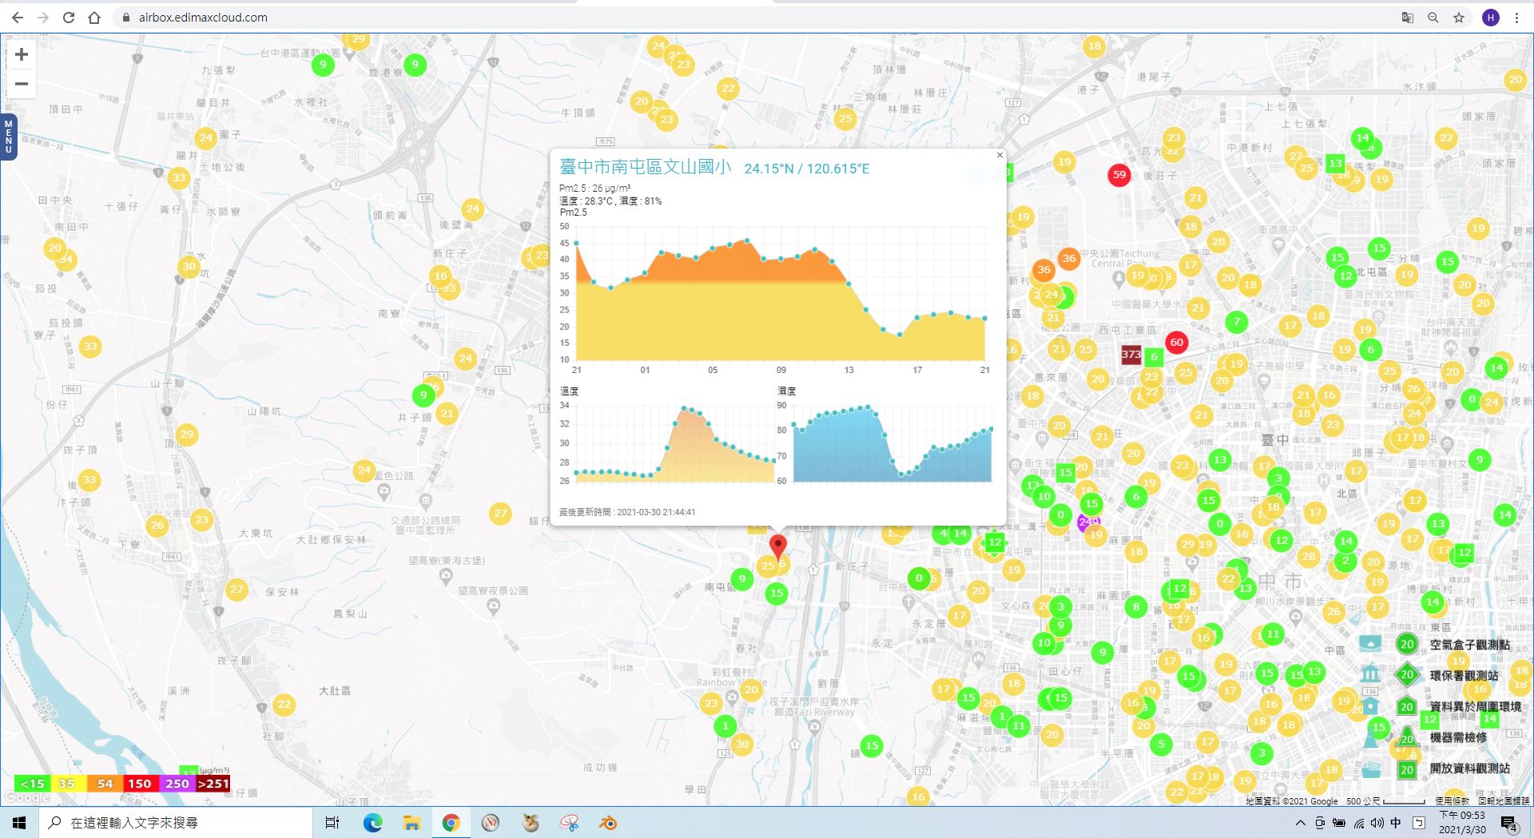The image size is (1534, 838).
Task: Open the side MENU tab
Action: pos(8,137)
